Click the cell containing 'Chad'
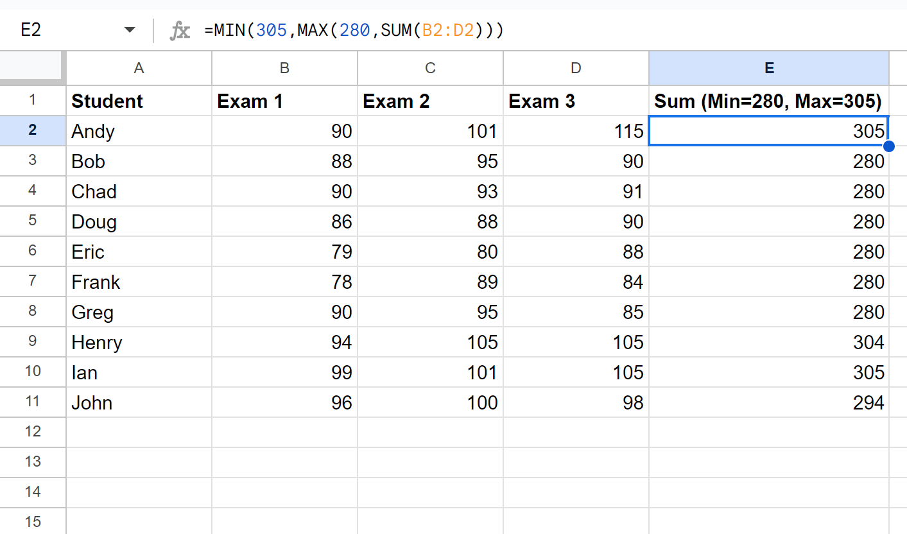This screenshot has height=534, width=907. coord(139,191)
